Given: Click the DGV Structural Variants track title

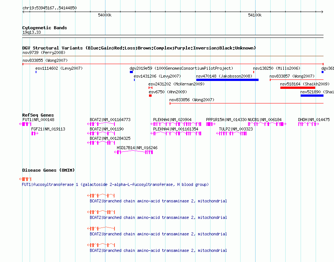Looking at the screenshot, I should pos(139,48).
